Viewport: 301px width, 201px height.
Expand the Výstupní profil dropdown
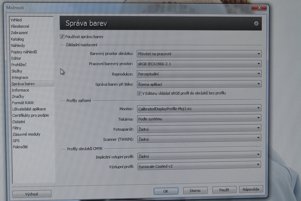[199, 166]
